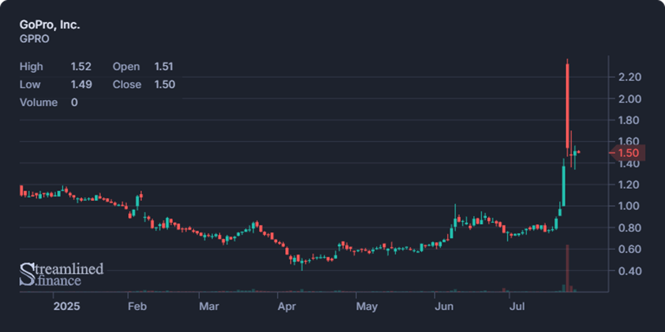665x332 pixels.
Task: Click the High label in the stats panel
Action: pyautogui.click(x=31, y=67)
